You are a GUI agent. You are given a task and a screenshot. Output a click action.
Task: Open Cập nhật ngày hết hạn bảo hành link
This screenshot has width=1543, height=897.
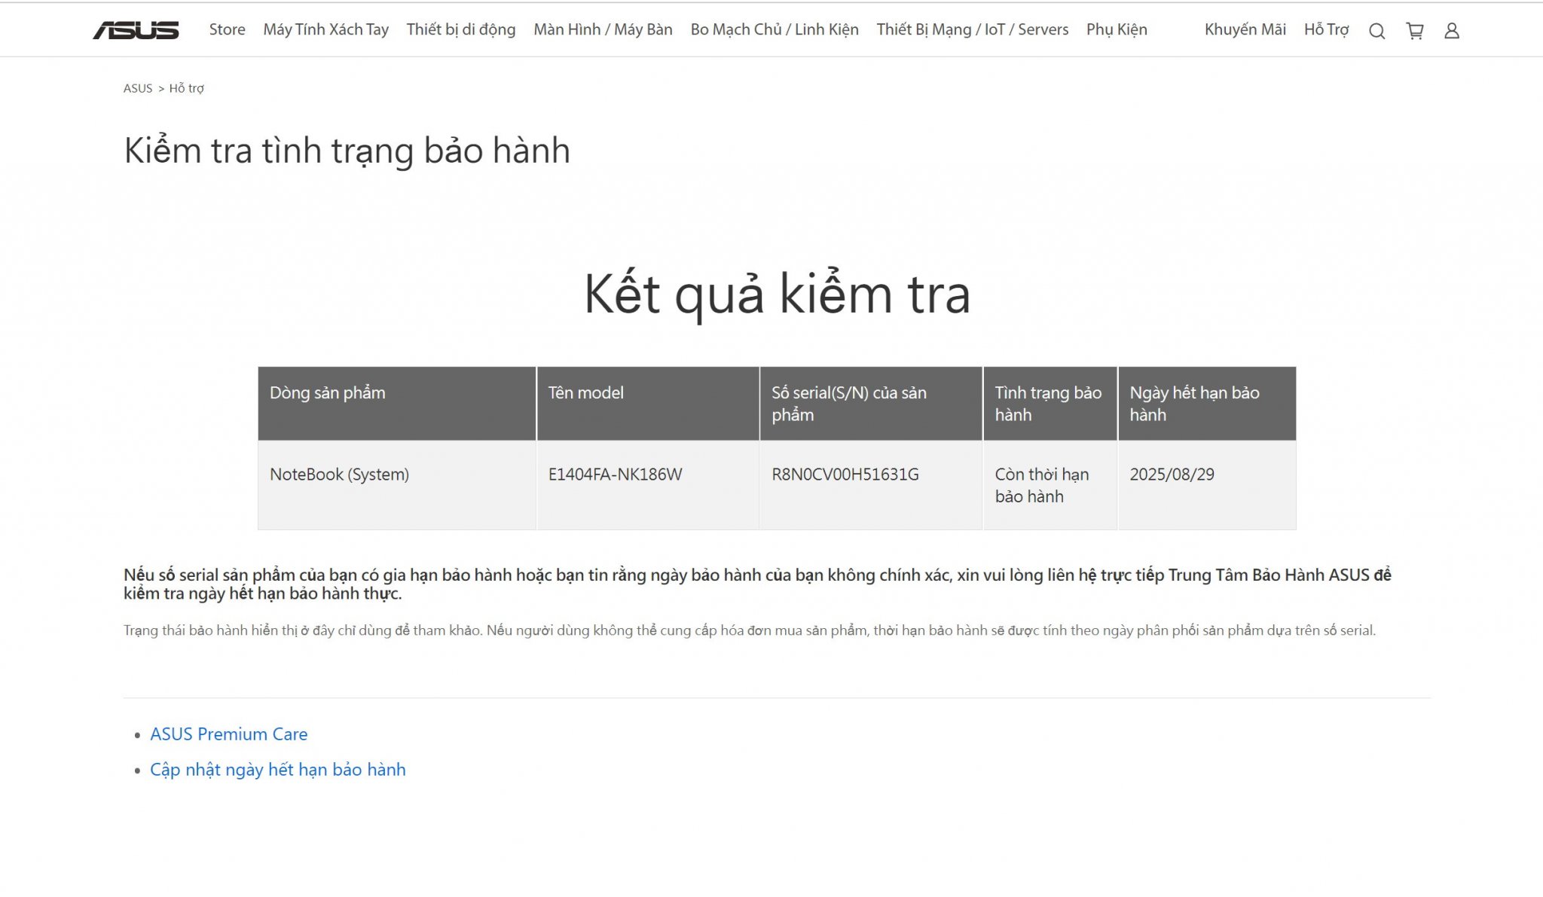[x=277, y=769]
